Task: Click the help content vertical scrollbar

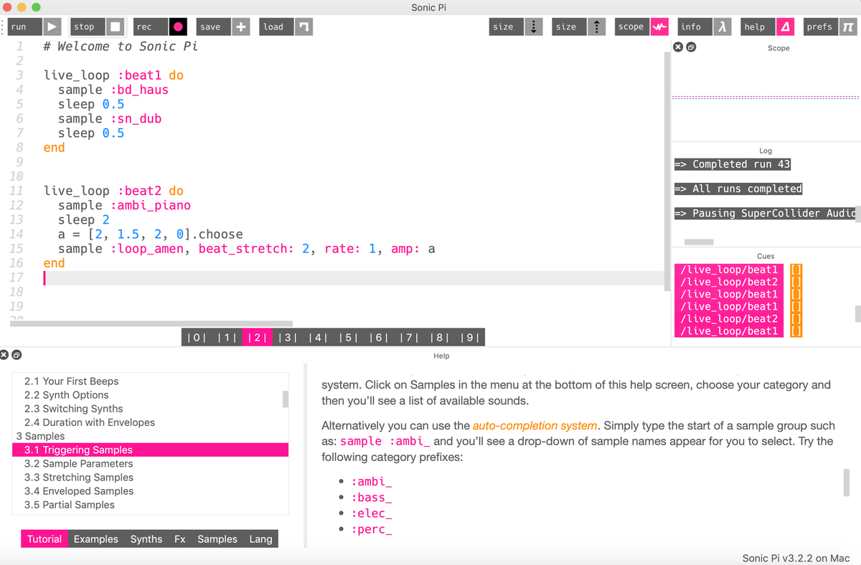Action: point(847,483)
